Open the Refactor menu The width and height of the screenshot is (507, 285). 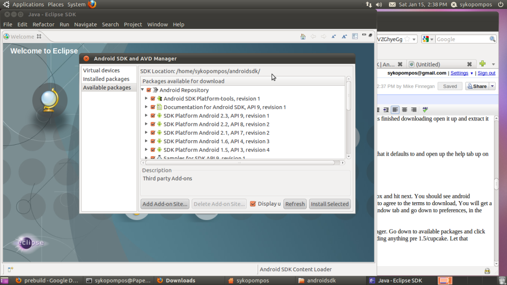point(43,24)
